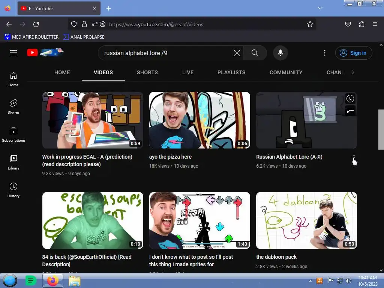384x288 pixels.
Task: Go to Home in sidebar
Action: (x=13, y=79)
